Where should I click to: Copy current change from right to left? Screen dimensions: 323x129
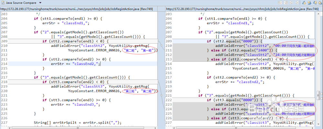coord(296,3)
